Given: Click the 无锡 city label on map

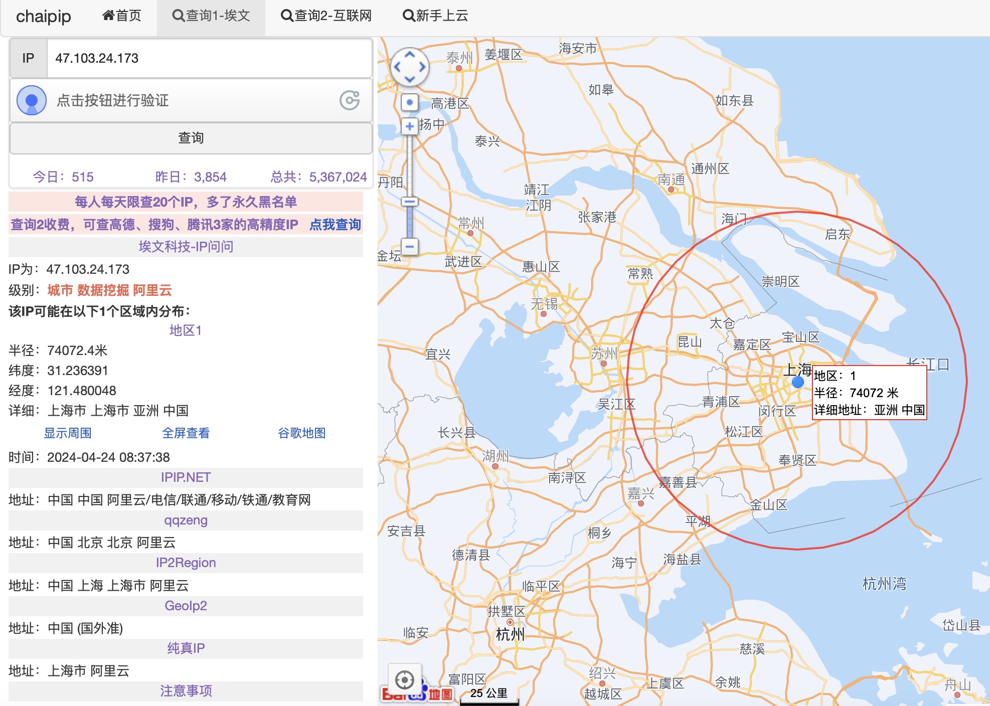Looking at the screenshot, I should point(545,303).
